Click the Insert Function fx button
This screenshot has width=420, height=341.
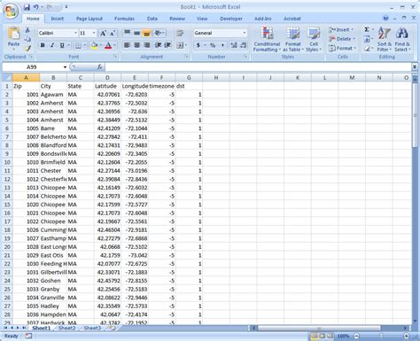click(x=99, y=67)
